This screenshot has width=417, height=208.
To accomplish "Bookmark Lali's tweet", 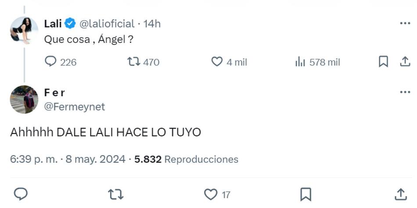I will 383,62.
